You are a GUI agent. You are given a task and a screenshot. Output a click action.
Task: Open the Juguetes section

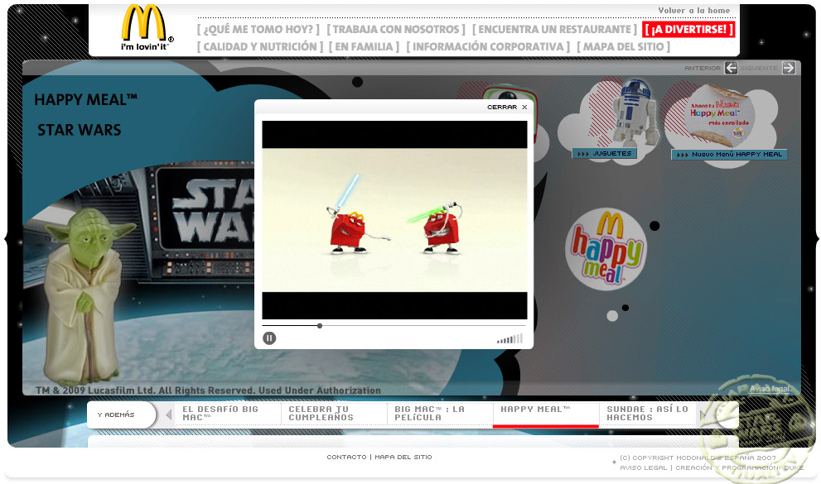[604, 154]
